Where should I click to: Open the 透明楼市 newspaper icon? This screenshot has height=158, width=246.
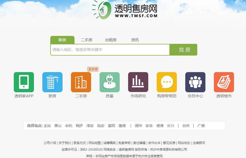(224, 82)
